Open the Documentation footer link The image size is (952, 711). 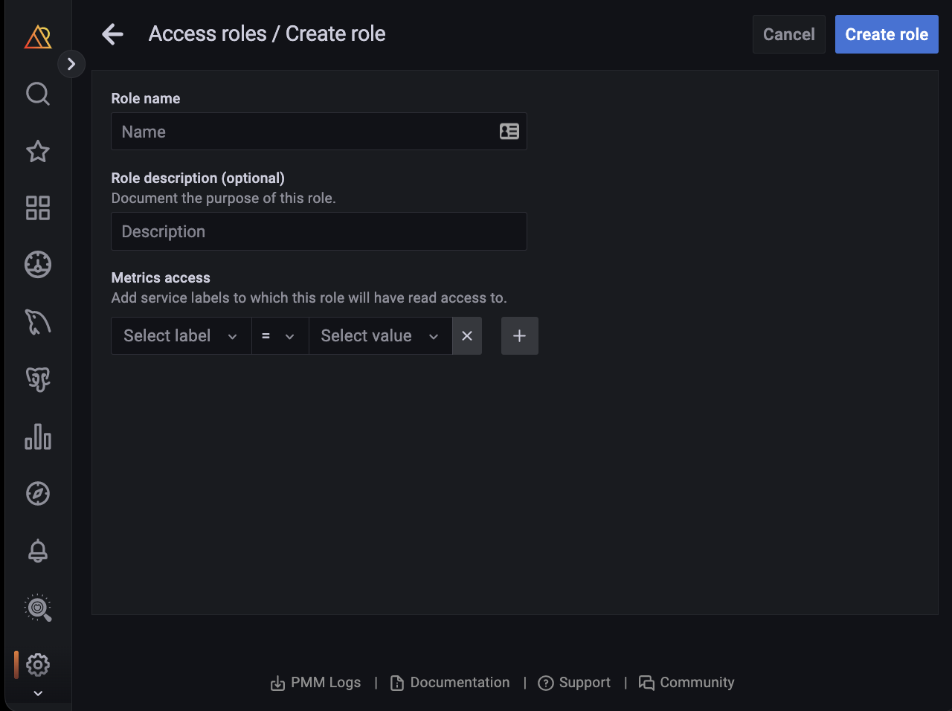[x=450, y=683]
